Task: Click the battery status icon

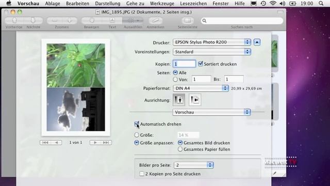Action: (292, 4)
